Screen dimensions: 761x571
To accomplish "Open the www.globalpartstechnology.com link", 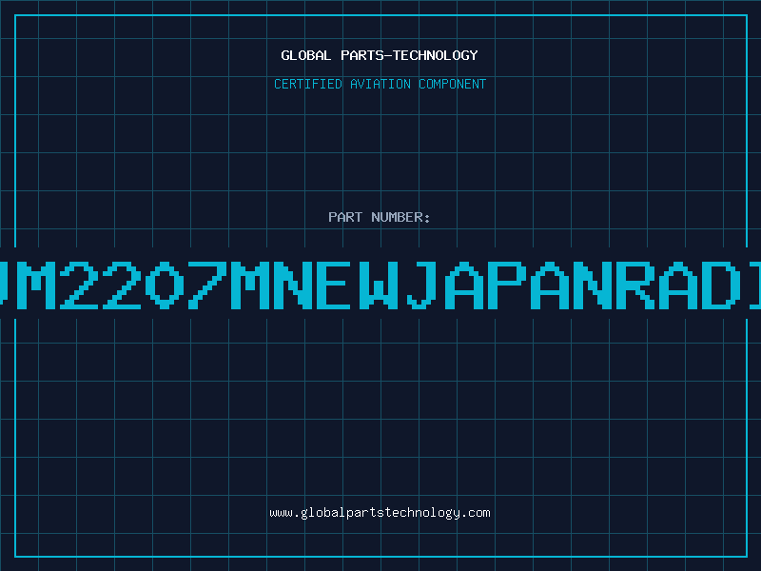I will tap(380, 513).
